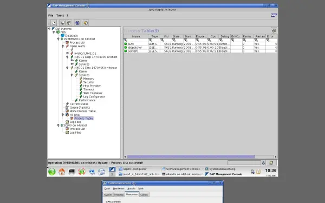Select Queue Statistics in the tree
Screen dimensions: 325x203
tap(80, 108)
